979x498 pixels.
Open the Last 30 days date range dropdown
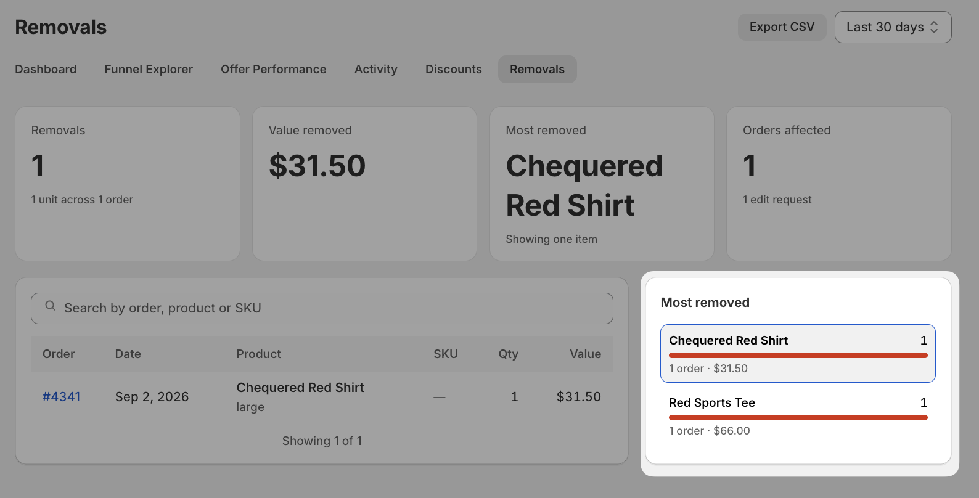pyautogui.click(x=893, y=27)
